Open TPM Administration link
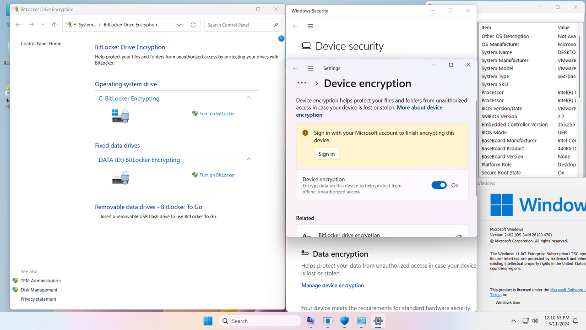This screenshot has height=330, width=586. [41, 280]
